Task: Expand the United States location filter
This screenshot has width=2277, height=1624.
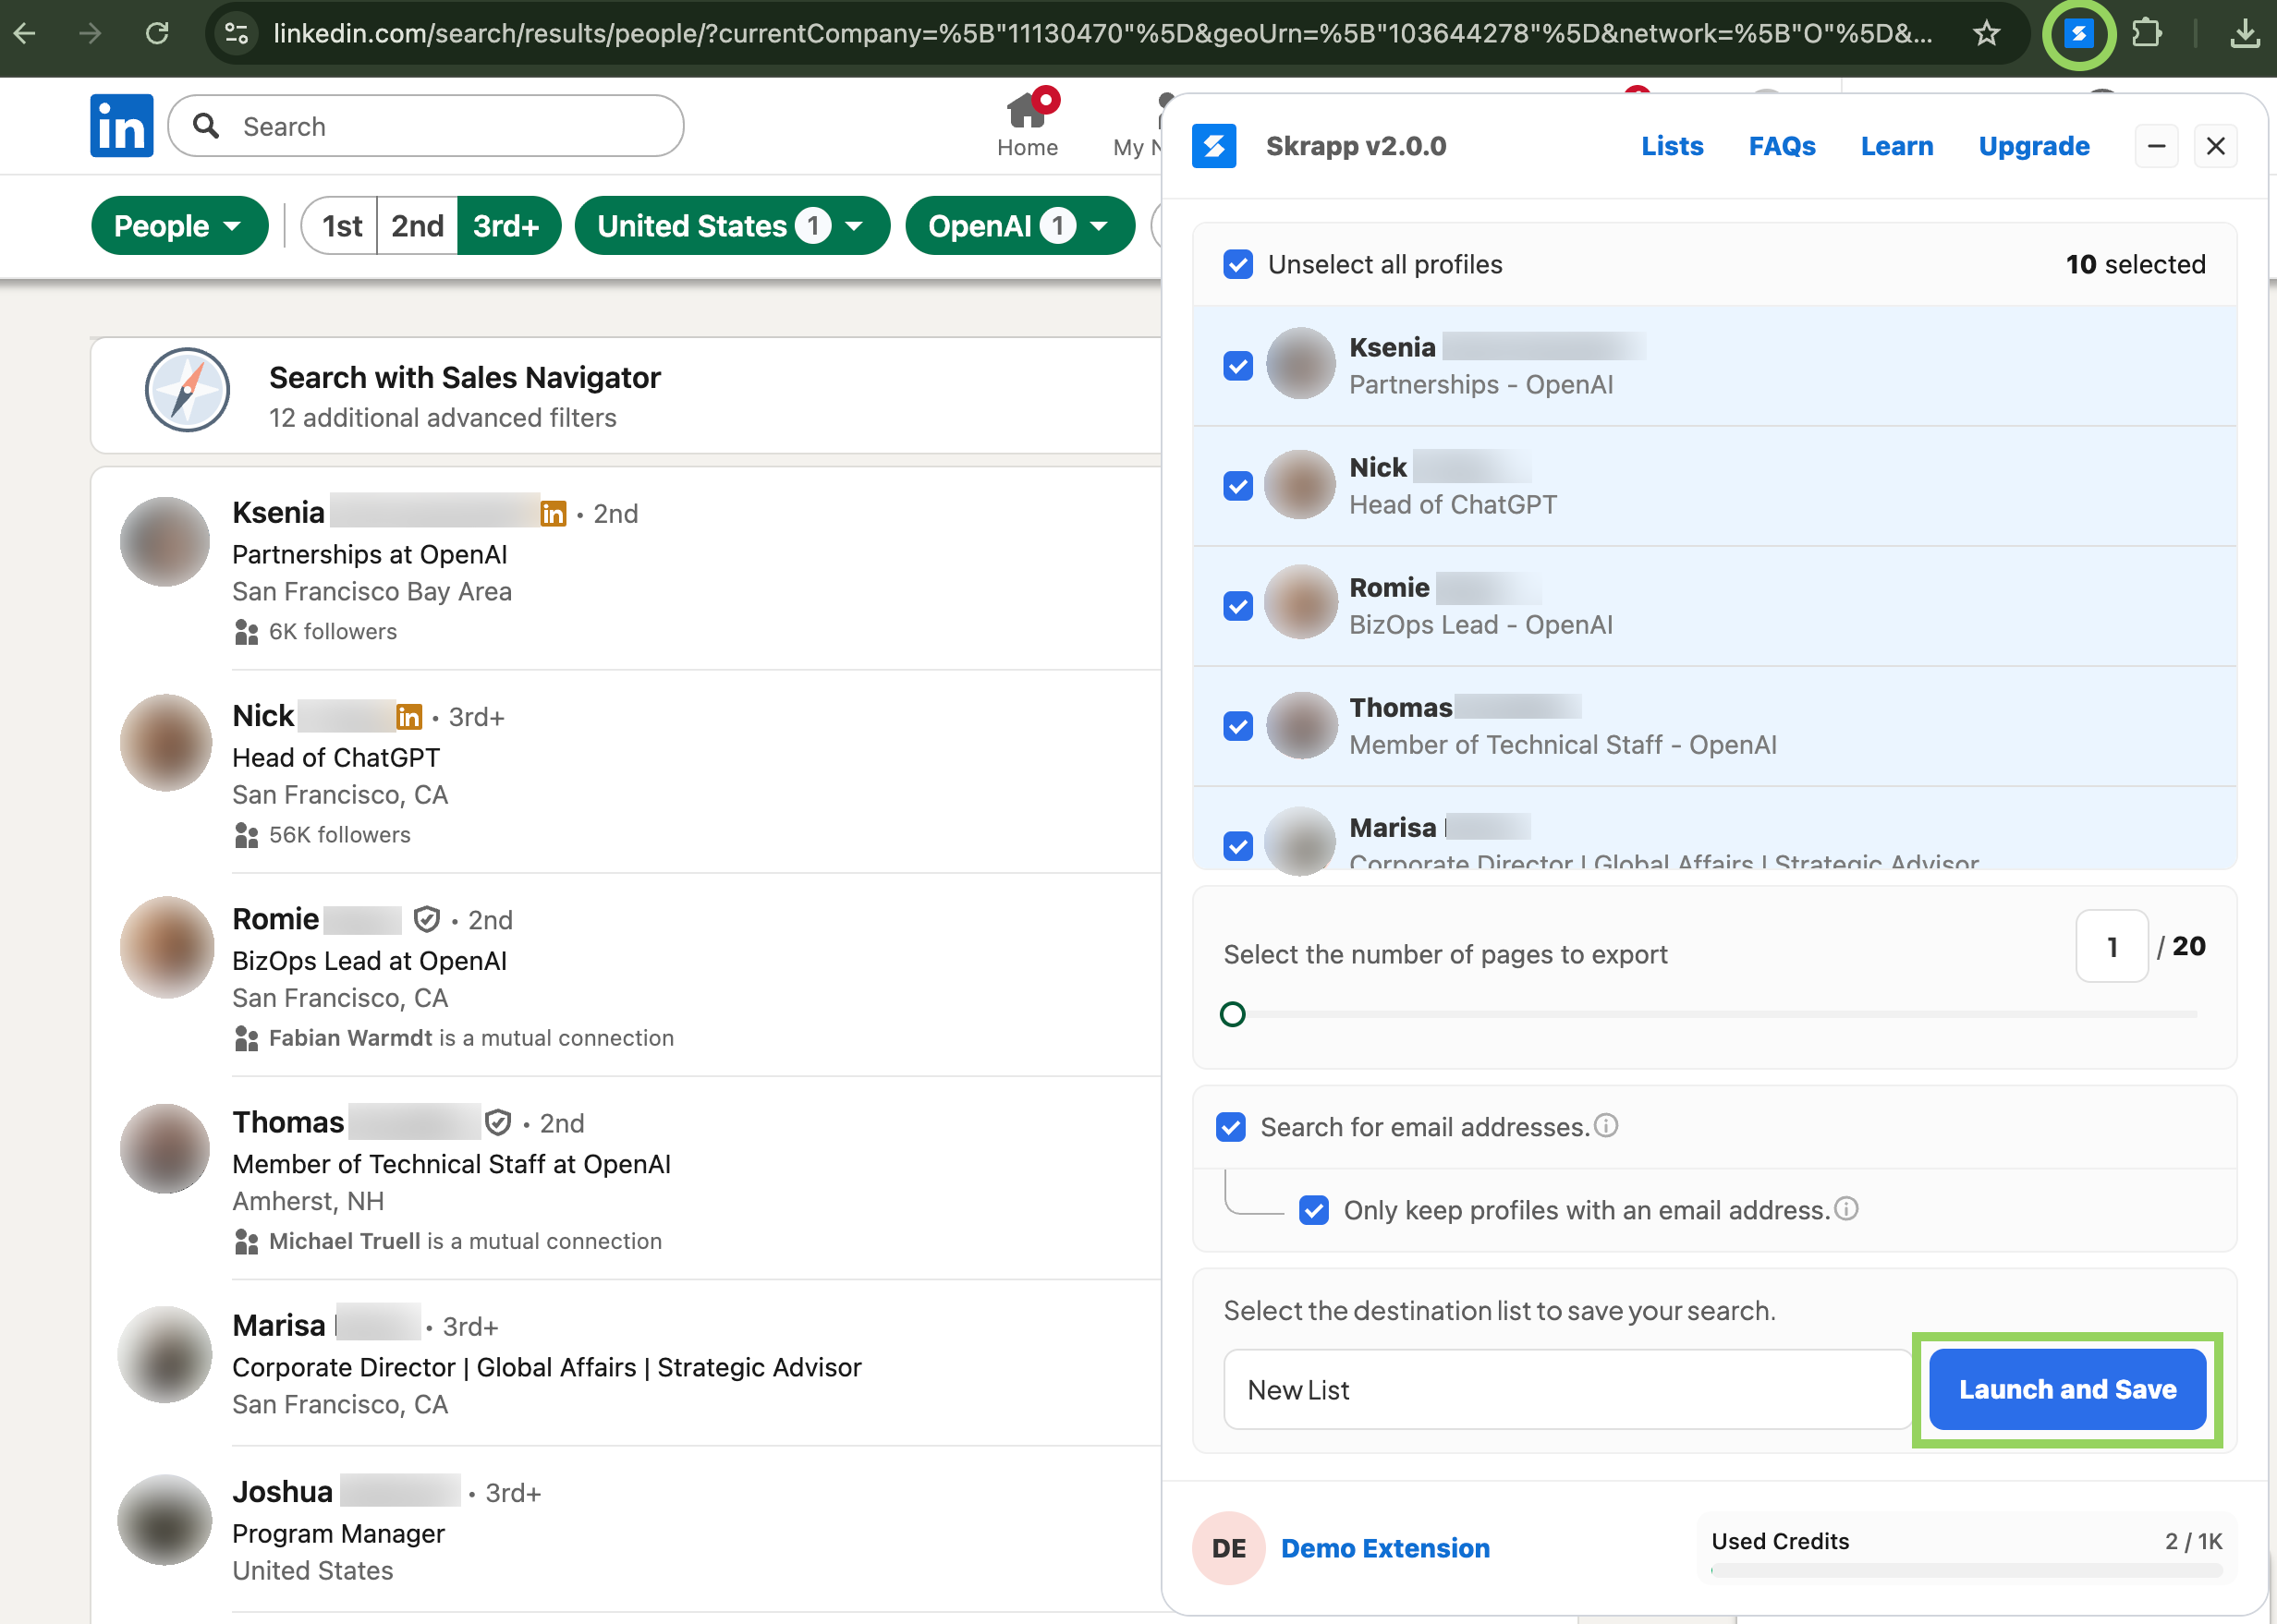Action: pyautogui.click(x=732, y=225)
